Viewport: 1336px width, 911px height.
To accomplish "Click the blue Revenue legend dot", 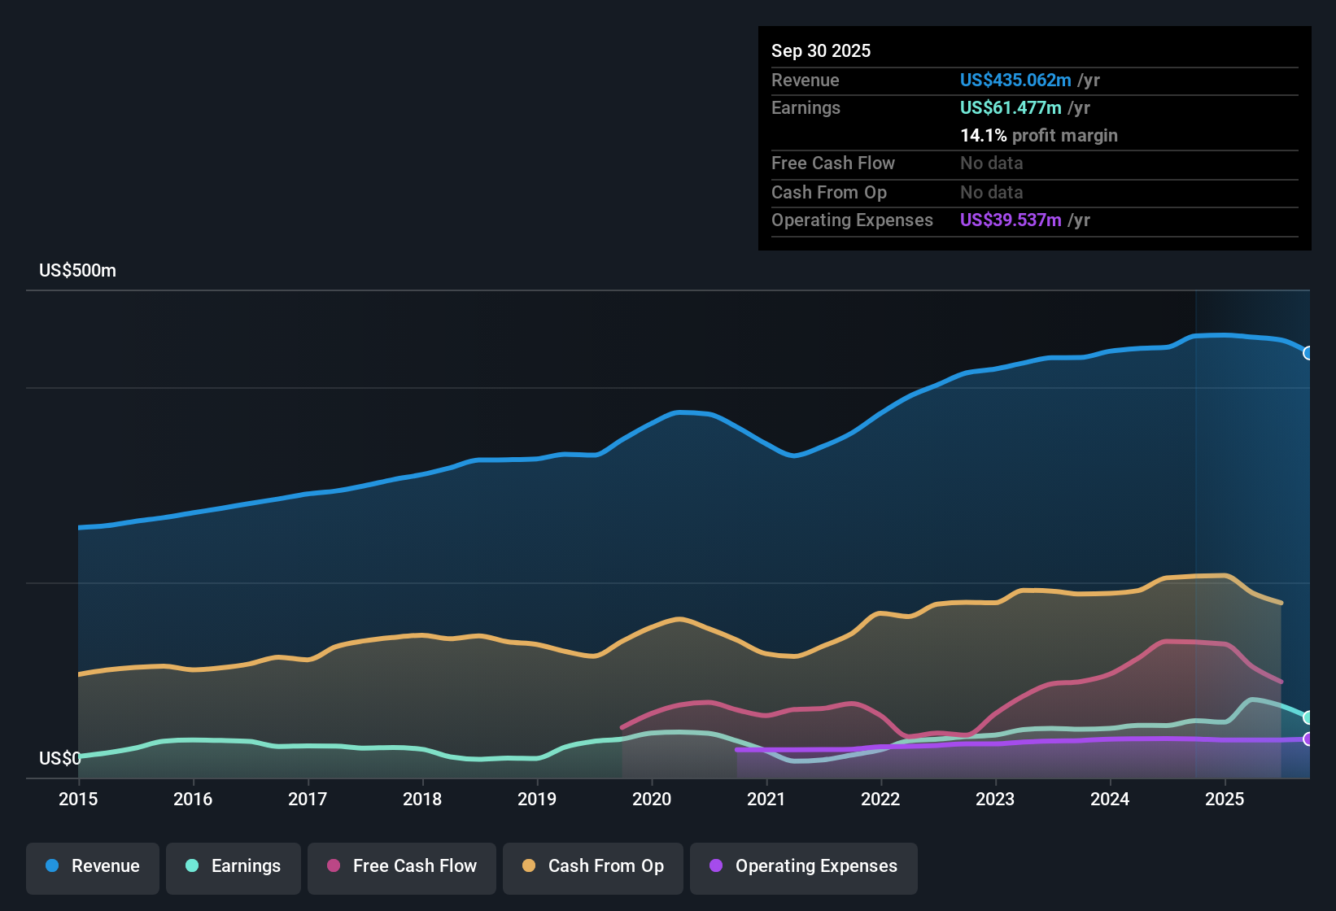I will tap(51, 866).
